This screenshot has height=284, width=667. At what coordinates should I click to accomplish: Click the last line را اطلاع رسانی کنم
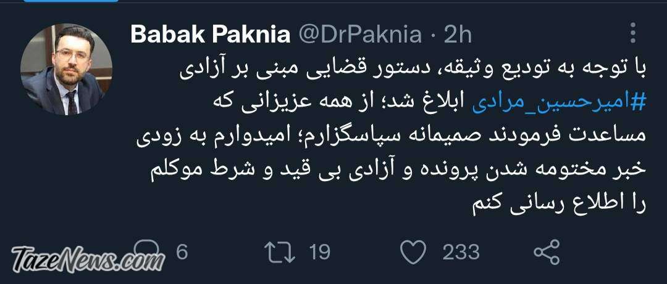pos(560,205)
